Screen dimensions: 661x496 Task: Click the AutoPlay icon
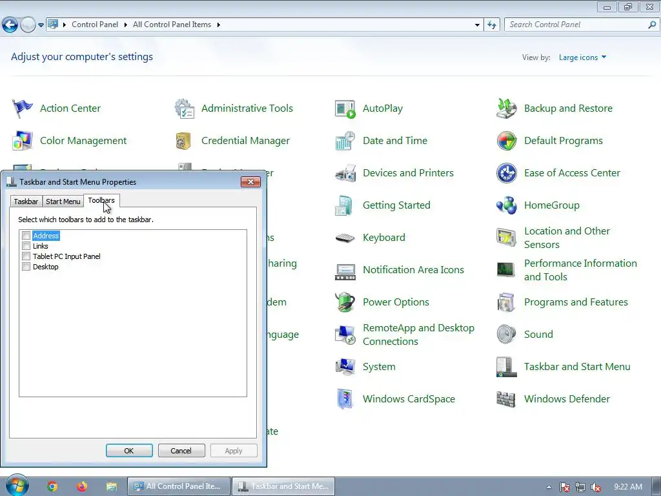click(x=345, y=108)
